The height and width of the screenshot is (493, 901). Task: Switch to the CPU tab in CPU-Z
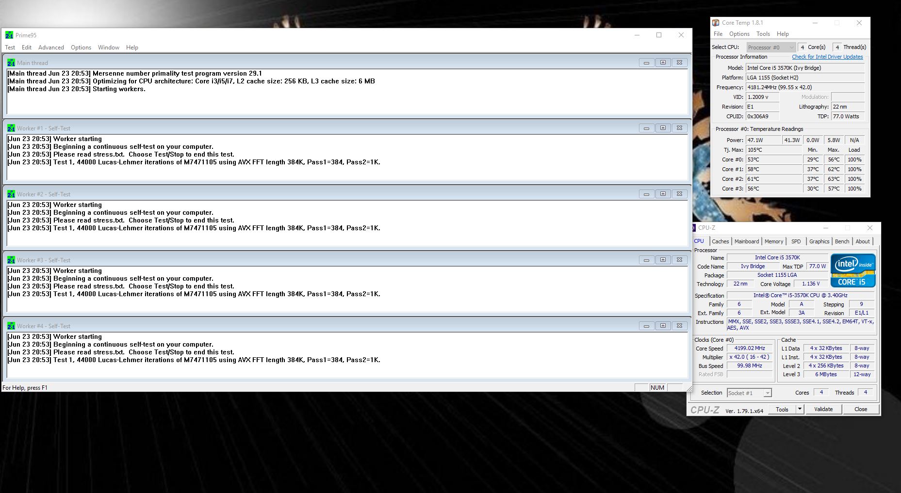[699, 241]
